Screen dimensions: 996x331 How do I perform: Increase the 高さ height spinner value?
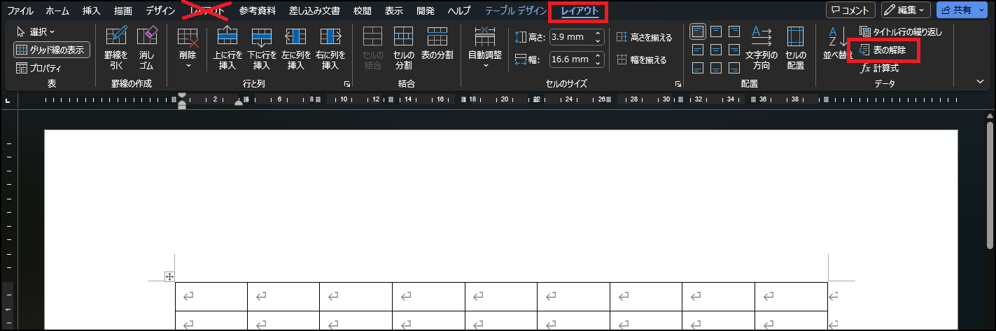pyautogui.click(x=598, y=34)
